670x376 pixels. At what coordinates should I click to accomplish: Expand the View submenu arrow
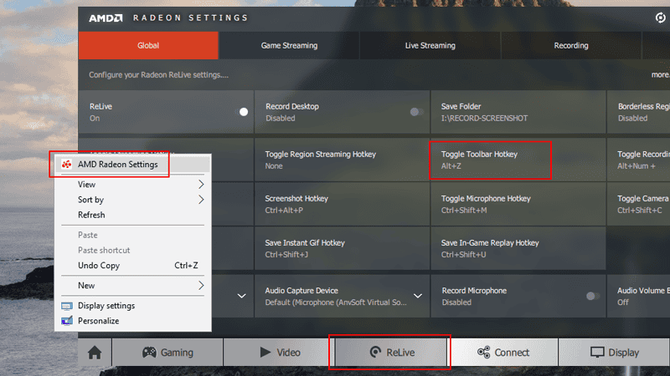coord(201,185)
